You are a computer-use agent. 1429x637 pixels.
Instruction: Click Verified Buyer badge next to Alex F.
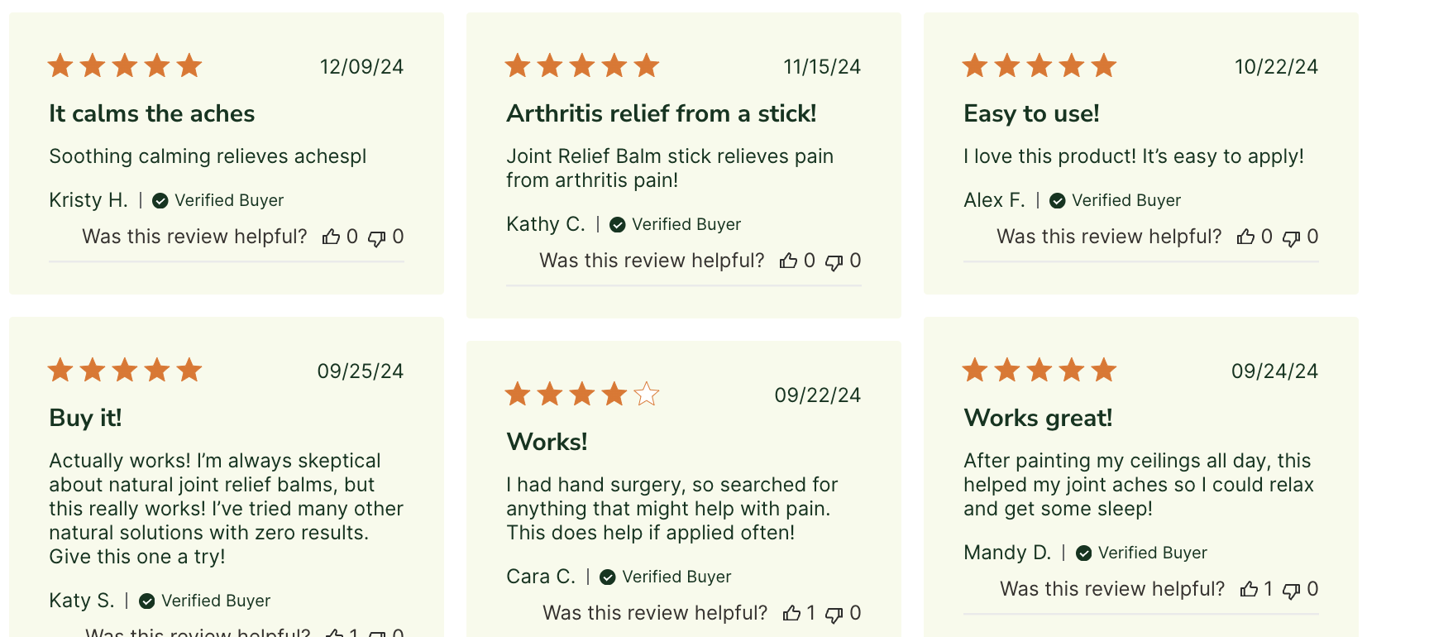click(1116, 200)
